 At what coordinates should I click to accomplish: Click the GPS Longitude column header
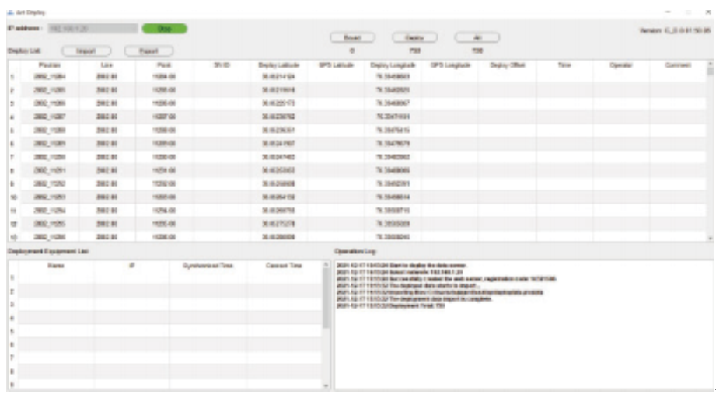click(450, 65)
